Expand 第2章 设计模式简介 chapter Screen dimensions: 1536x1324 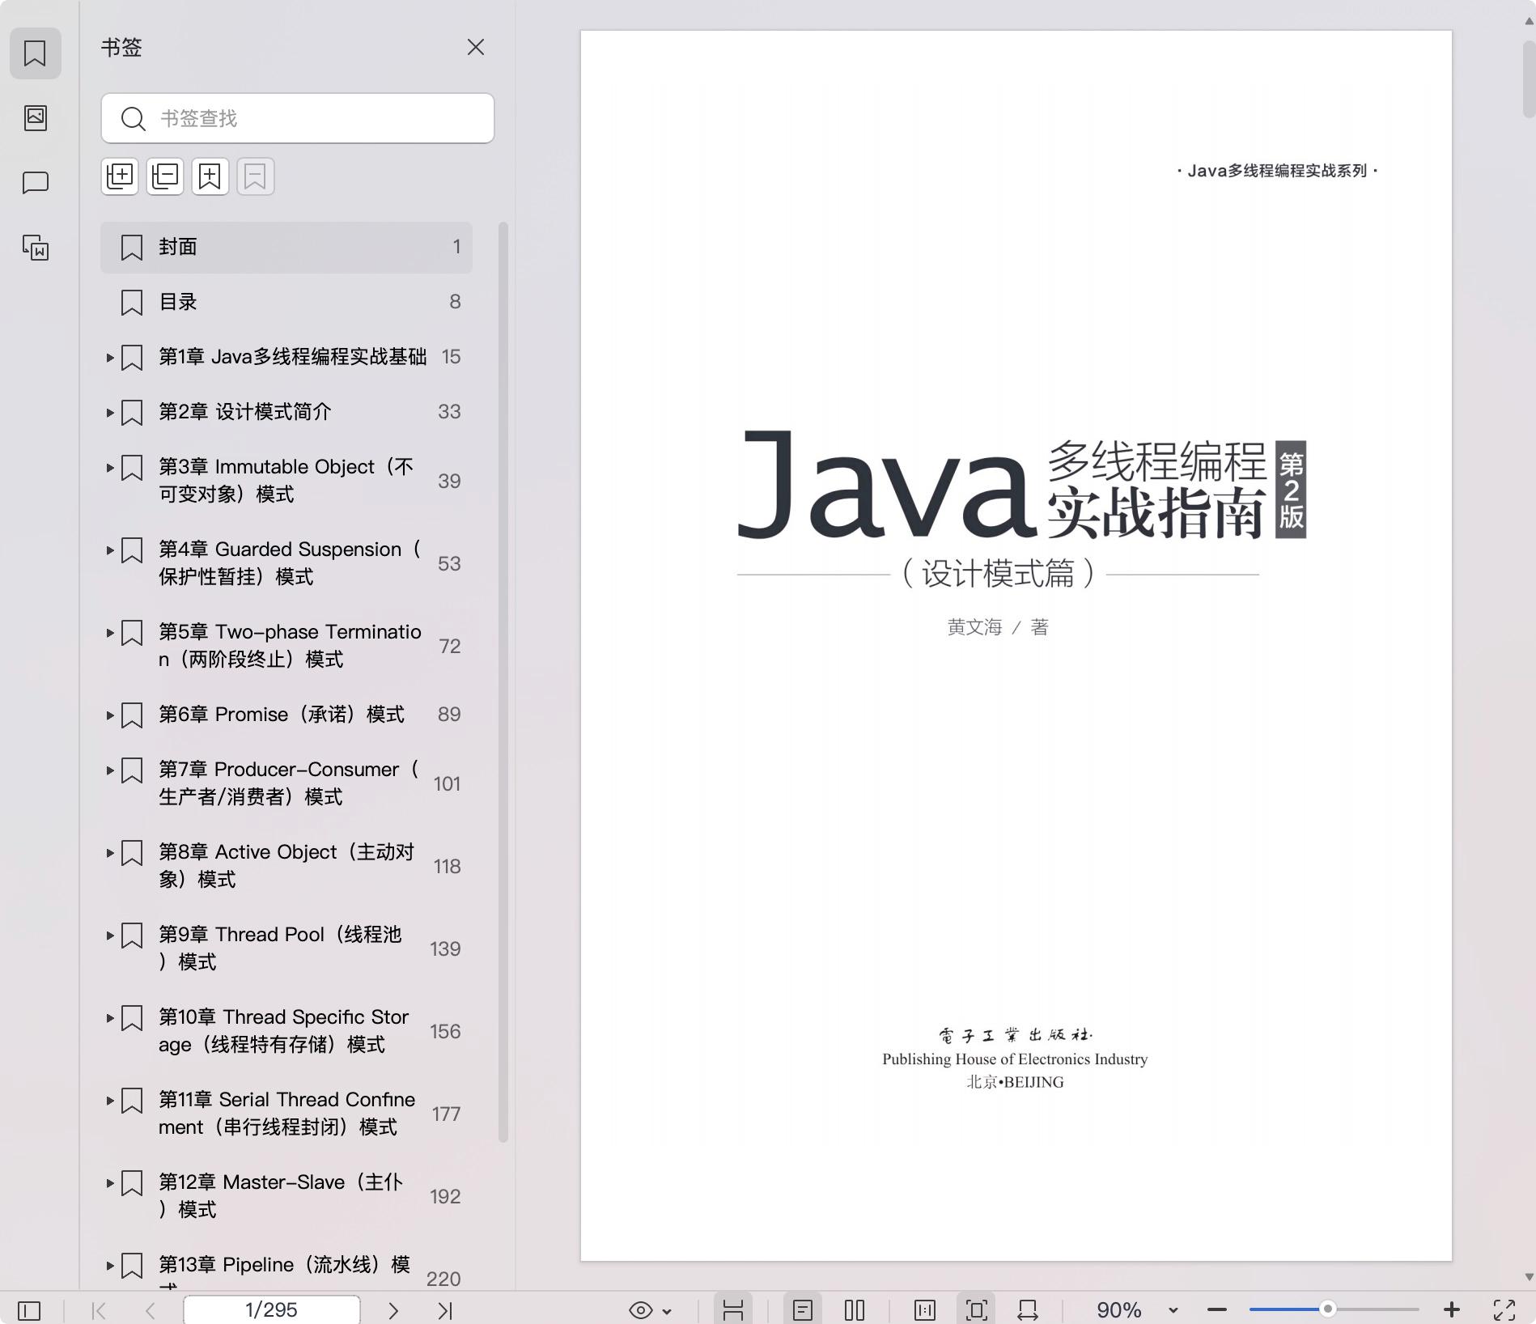110,412
